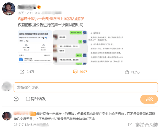Tick the 同时转发 checkbox
Screen dimensions: 160x130
(28, 99)
